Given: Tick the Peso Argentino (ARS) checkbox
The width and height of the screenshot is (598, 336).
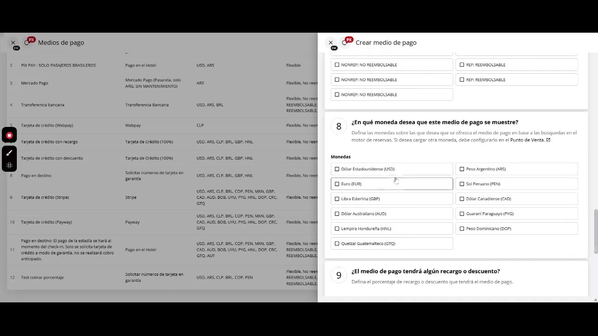Looking at the screenshot, I should [x=462, y=169].
